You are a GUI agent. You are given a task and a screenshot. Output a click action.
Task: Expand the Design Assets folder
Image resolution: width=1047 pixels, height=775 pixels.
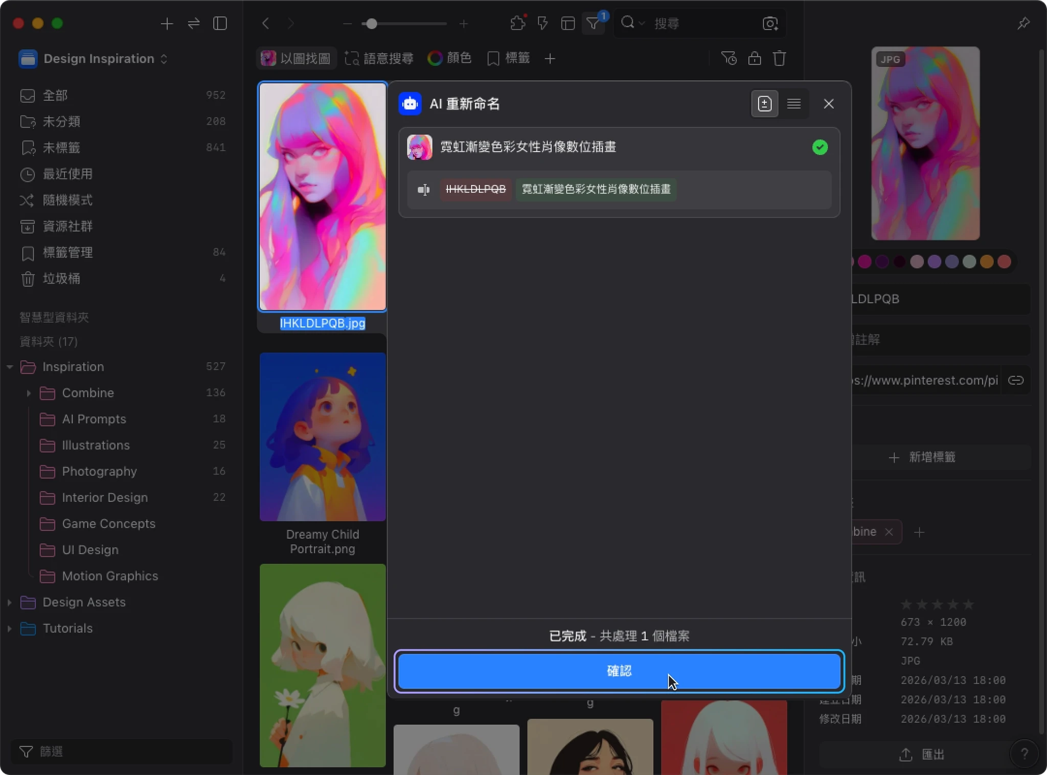click(10, 602)
